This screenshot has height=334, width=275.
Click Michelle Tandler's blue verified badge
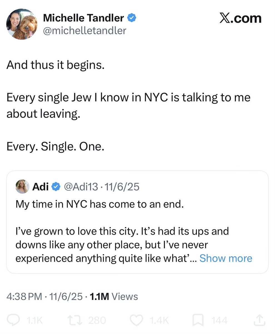(x=131, y=18)
